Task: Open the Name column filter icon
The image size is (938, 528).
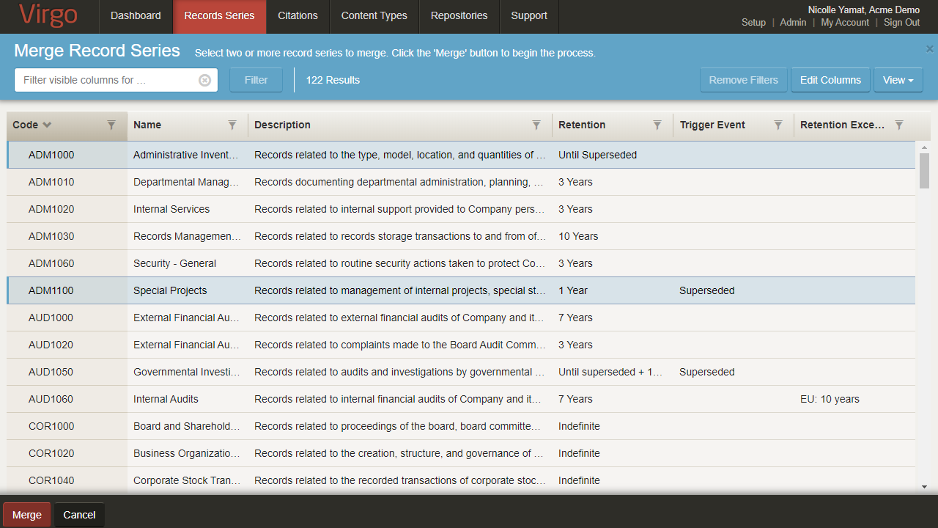Action: 232,125
